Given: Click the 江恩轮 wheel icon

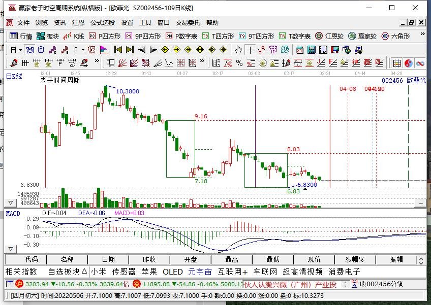Looking at the screenshot, I should [x=319, y=36].
